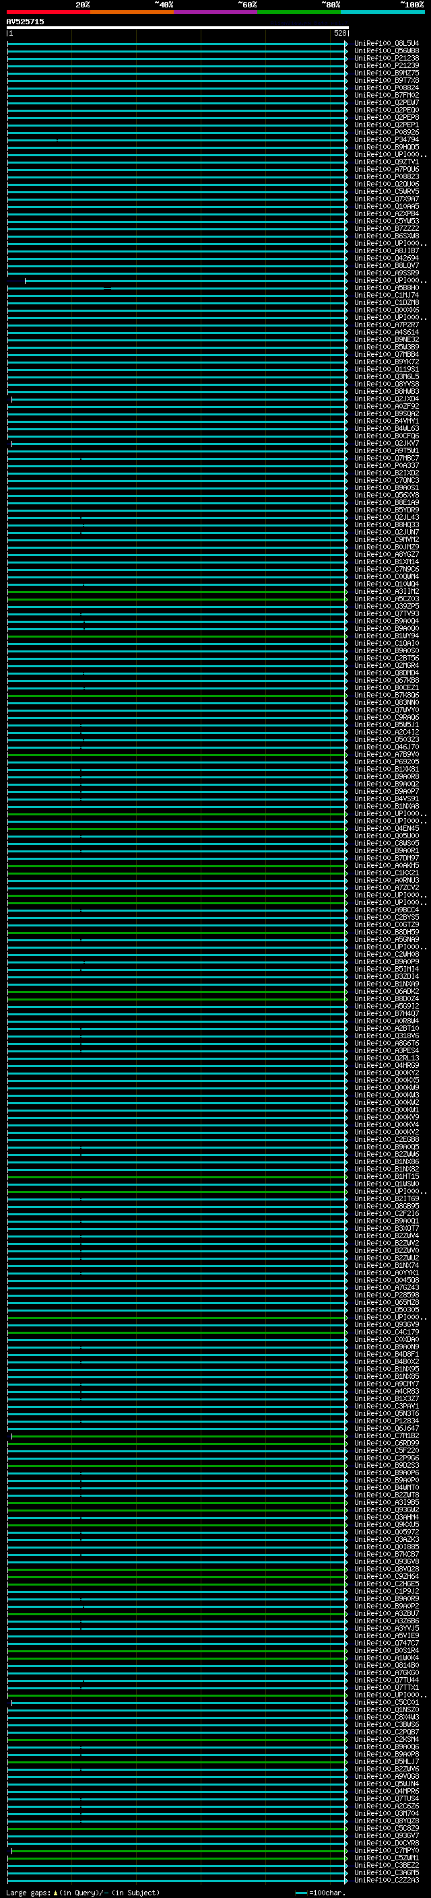Select the UniRef100_Q4EN45 label
431x1898 pixels.
387,829
